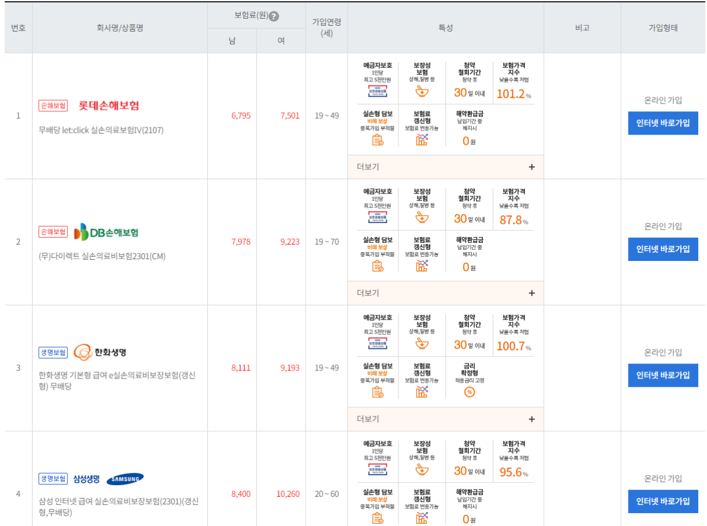The height and width of the screenshot is (526, 707).
Task: Click the 생명보험 tag in Samsung row
Action: [53, 479]
